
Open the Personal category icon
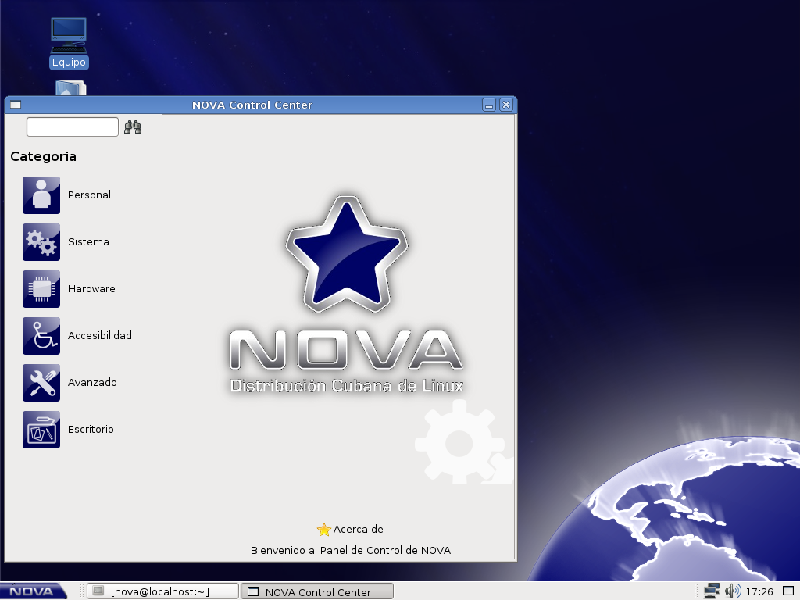point(41,195)
